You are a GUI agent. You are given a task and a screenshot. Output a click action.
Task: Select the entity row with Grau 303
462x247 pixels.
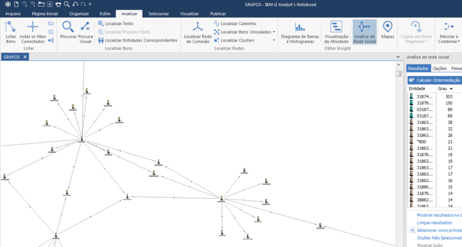(434, 96)
